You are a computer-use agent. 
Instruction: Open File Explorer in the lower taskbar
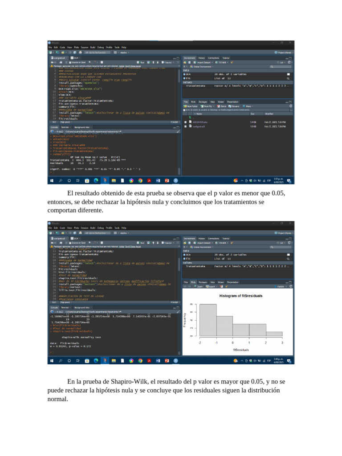[114, 361]
